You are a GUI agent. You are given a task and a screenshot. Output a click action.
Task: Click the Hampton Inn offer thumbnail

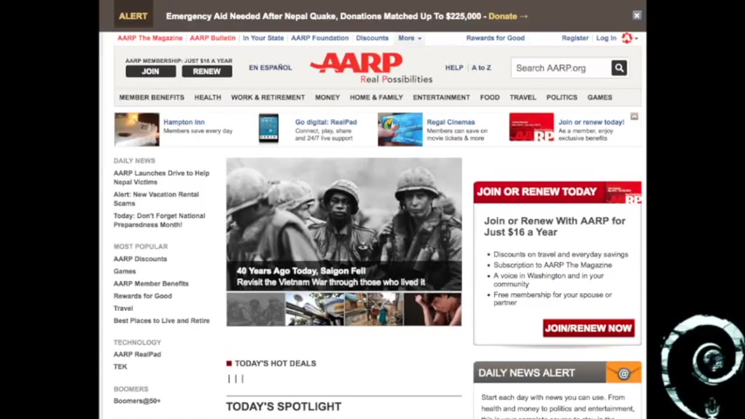coord(137,129)
